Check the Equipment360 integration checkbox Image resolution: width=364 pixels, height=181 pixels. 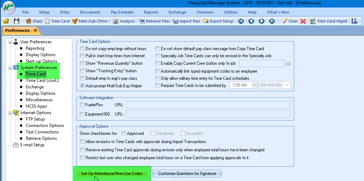[82, 114]
